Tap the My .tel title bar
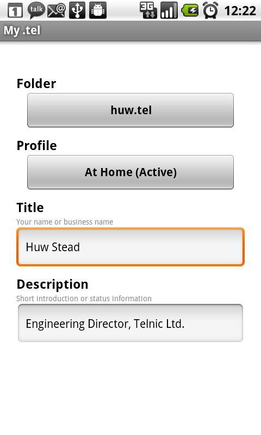 tap(130, 31)
